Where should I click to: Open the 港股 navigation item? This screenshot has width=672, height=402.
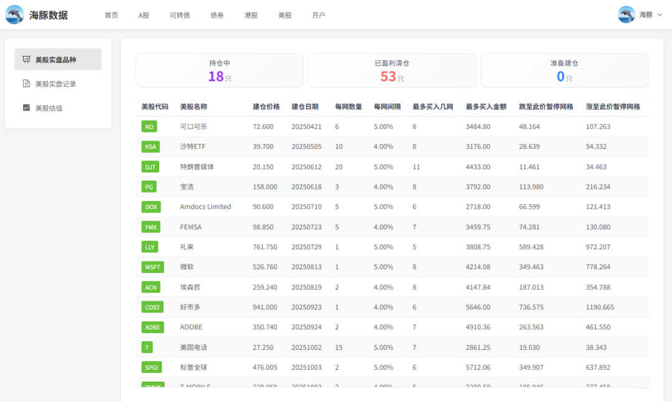(x=251, y=15)
